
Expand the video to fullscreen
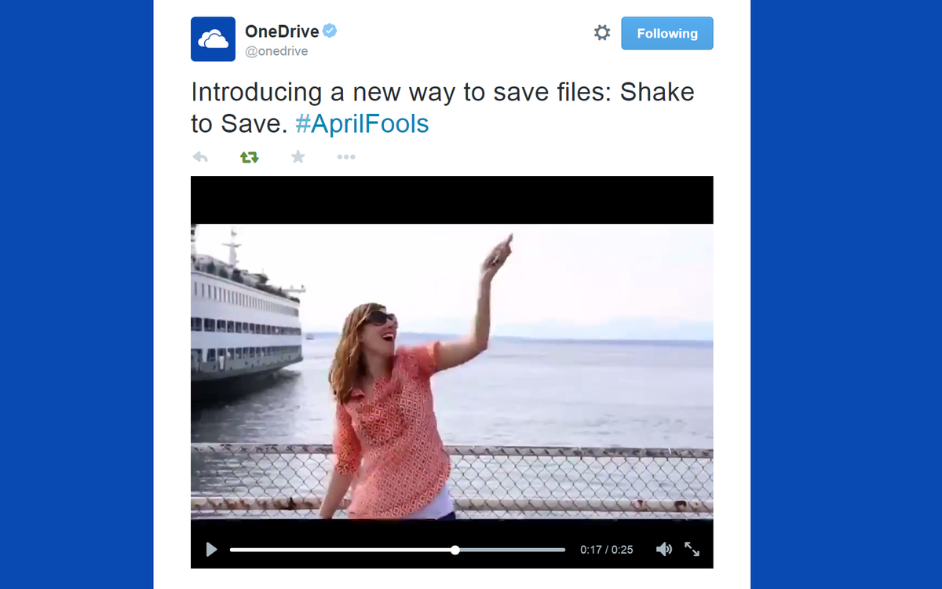[692, 550]
